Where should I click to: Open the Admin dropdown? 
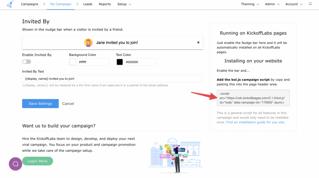[x=272, y=4]
